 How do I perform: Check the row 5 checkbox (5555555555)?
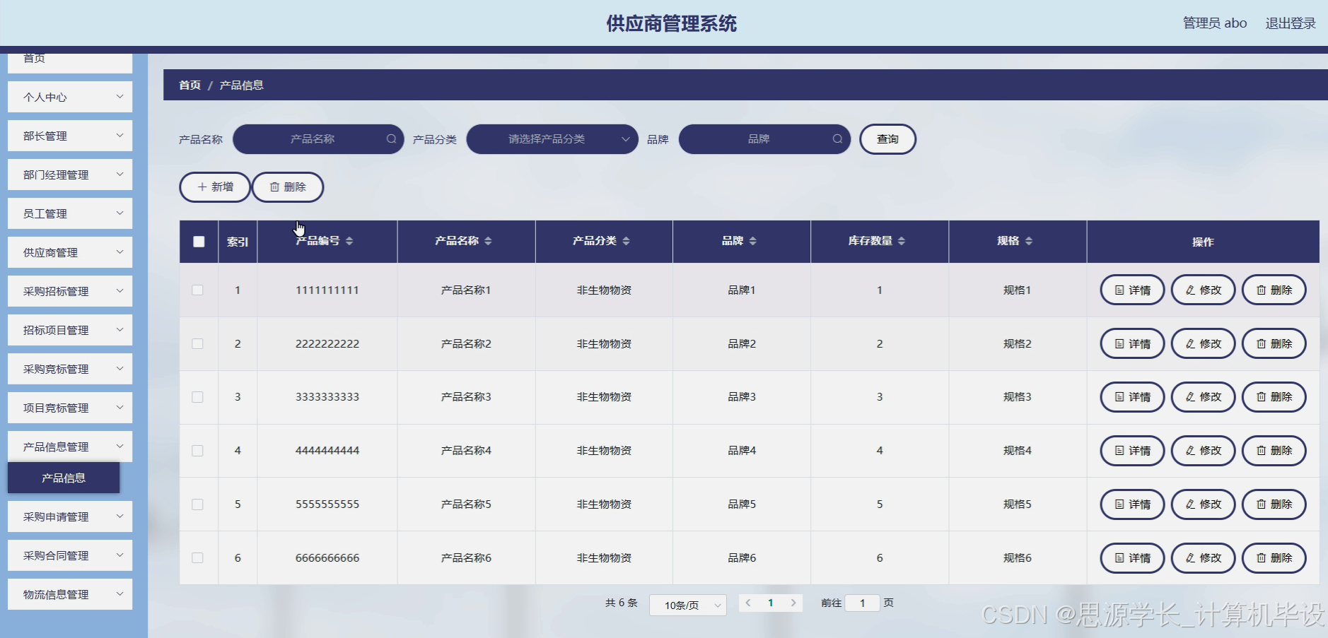tap(197, 504)
